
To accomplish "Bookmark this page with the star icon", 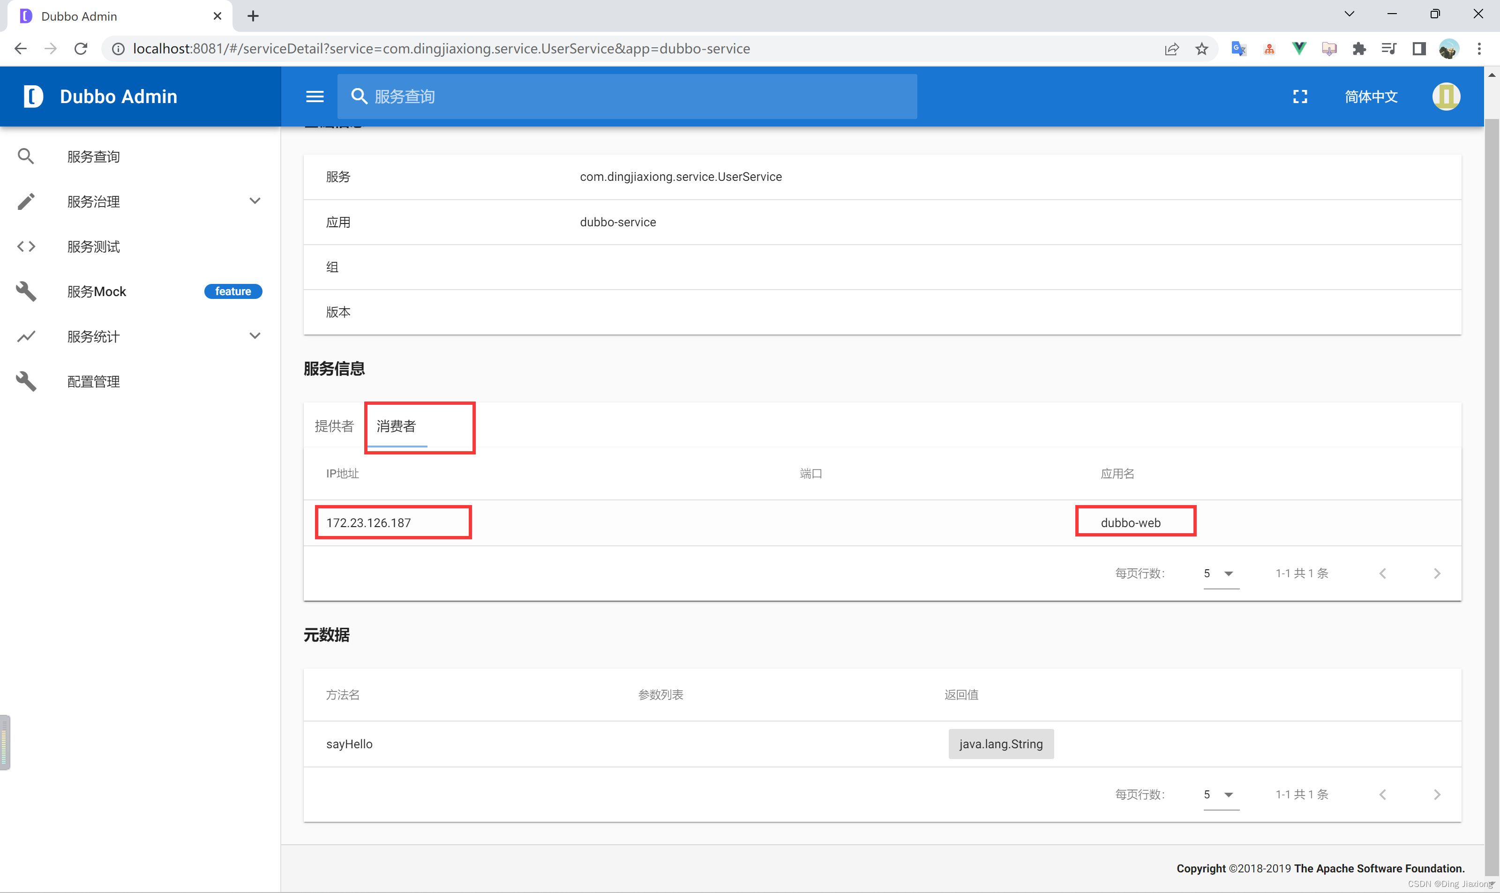I will [1201, 49].
